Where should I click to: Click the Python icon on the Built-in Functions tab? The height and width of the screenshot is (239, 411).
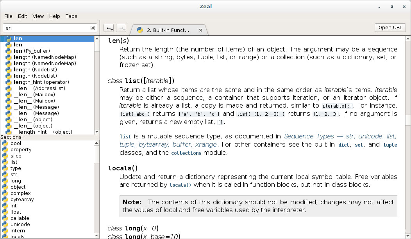[x=140, y=30]
